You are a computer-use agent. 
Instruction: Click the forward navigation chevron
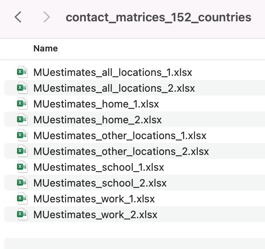pyautogui.click(x=47, y=17)
